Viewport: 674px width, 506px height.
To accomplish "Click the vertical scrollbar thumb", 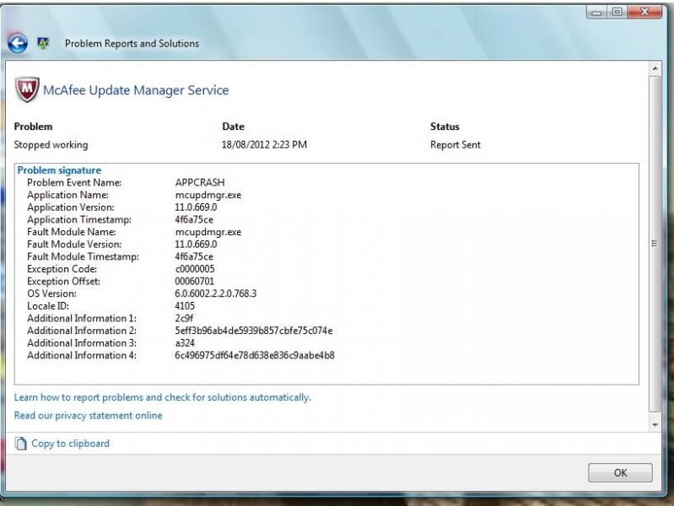I will pyautogui.click(x=655, y=244).
